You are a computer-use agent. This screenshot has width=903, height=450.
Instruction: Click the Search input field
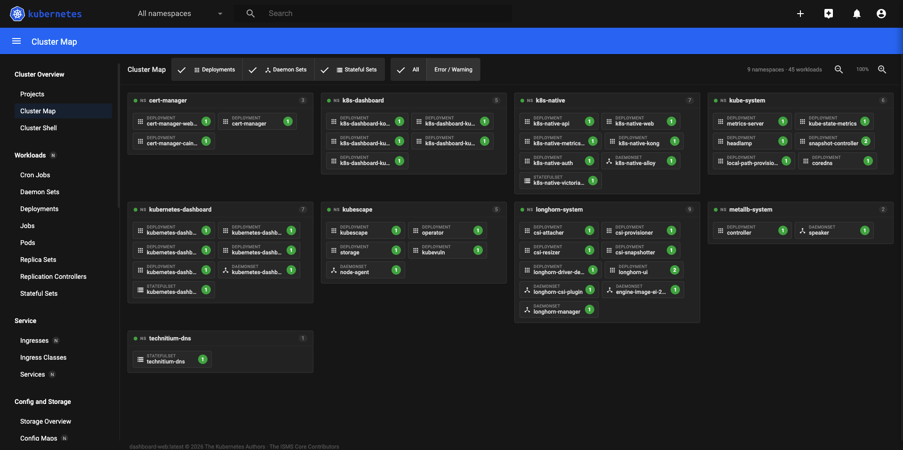click(390, 14)
